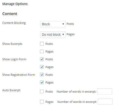Uncheck Show Login Form for Posts
116x109 pixels.
coord(42,59)
